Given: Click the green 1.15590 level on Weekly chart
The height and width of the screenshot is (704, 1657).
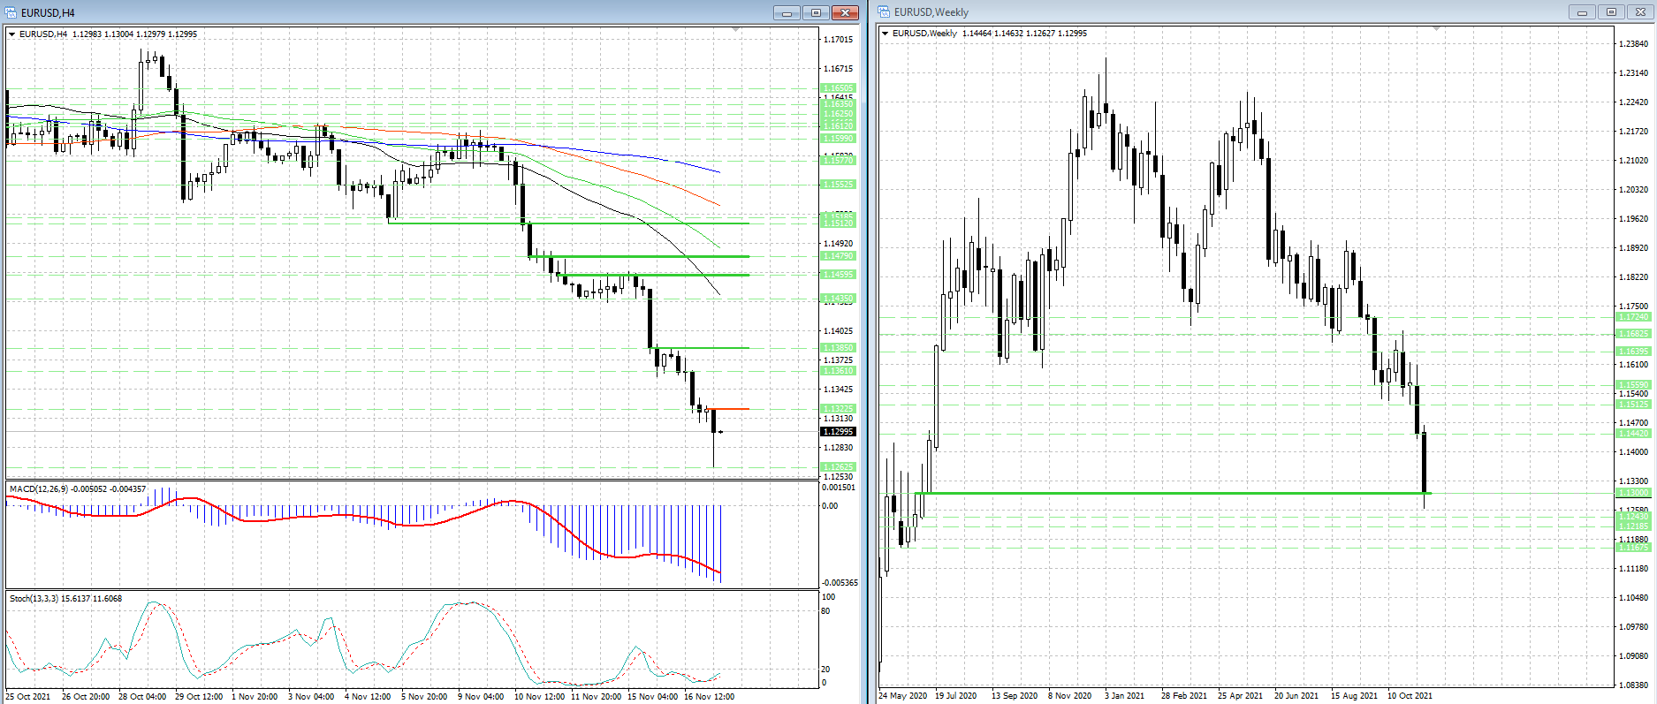Looking at the screenshot, I should coord(1633,385).
